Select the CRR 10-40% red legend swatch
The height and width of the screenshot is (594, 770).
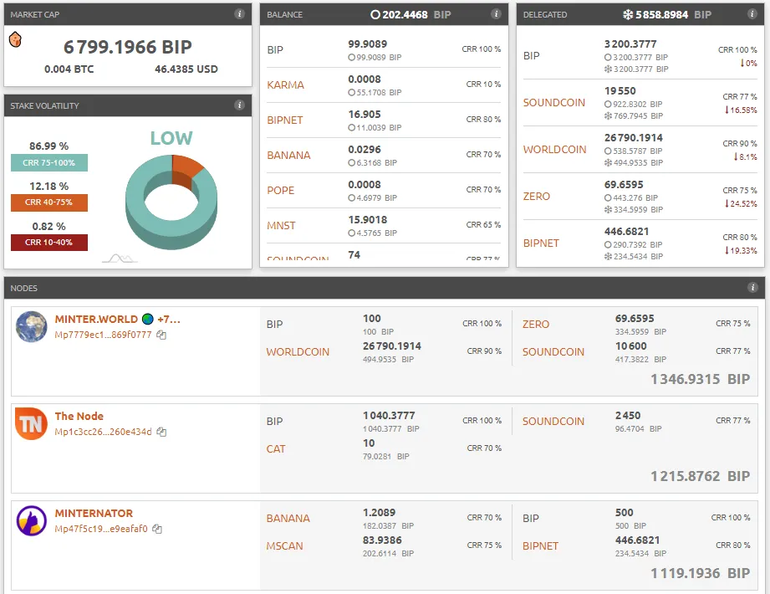(49, 243)
